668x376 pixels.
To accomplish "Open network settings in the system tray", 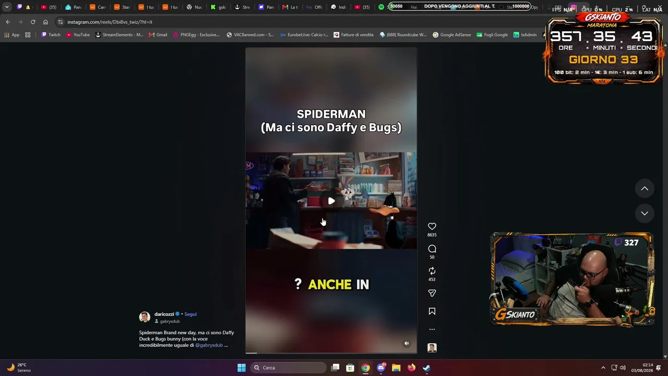I will pyautogui.click(x=614, y=368).
